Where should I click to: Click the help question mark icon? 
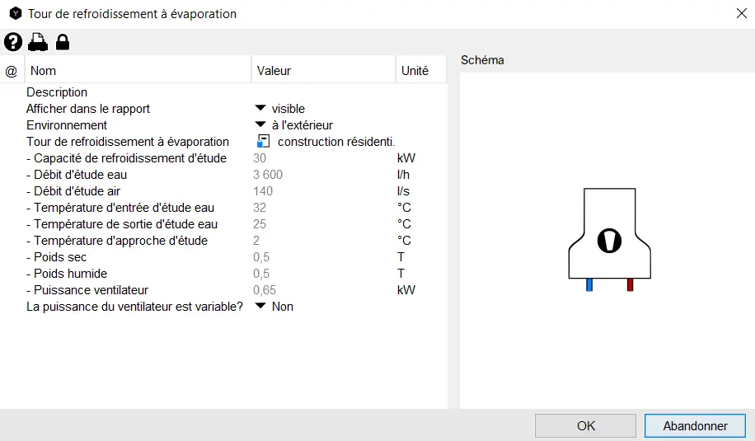13,42
